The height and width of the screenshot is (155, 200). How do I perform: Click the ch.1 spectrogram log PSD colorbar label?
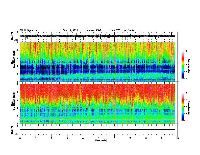tap(189, 66)
